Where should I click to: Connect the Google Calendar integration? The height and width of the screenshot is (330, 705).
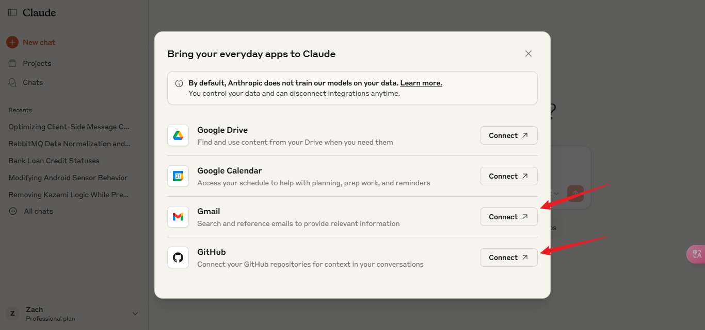pyautogui.click(x=508, y=176)
